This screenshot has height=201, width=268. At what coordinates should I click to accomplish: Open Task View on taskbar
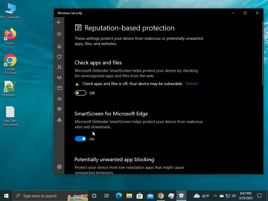coord(107,196)
